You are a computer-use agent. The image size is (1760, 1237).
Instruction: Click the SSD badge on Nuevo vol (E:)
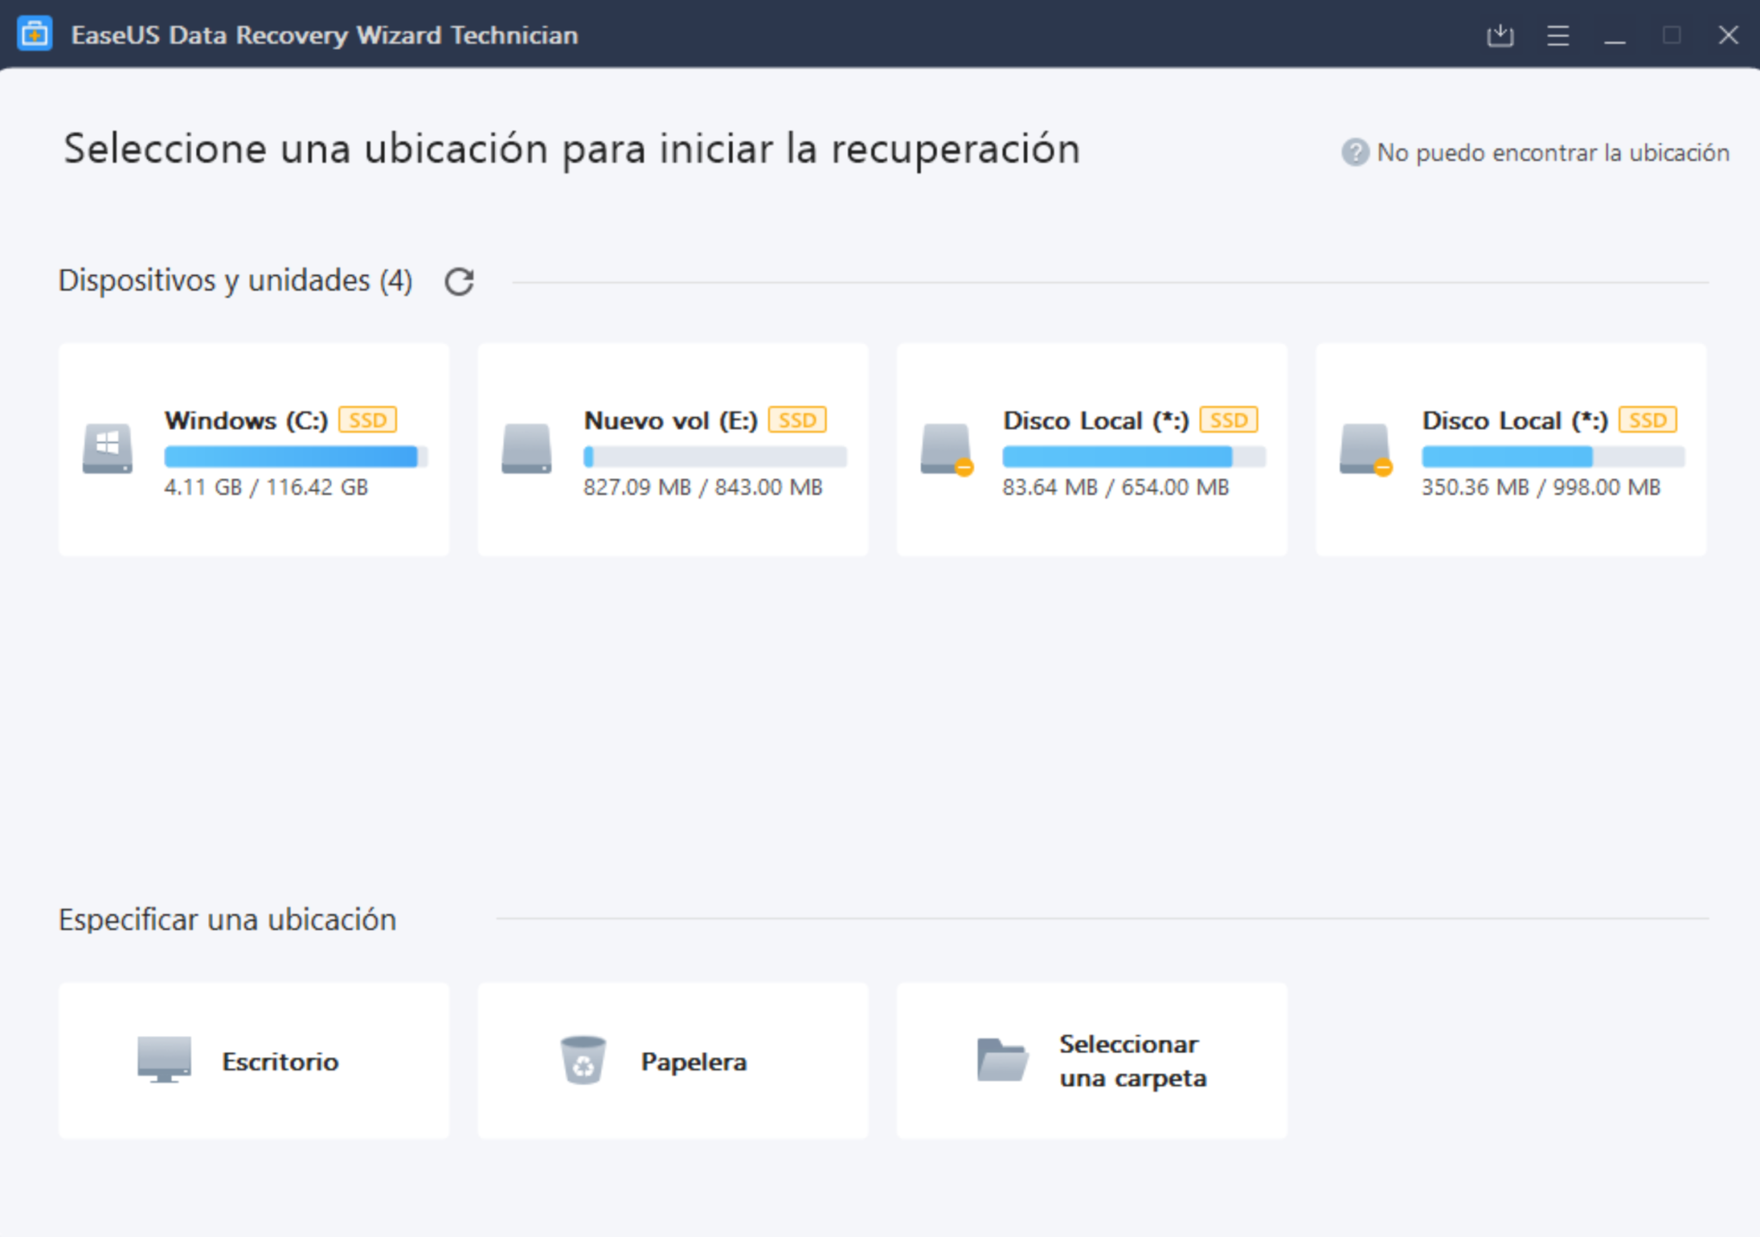797,419
